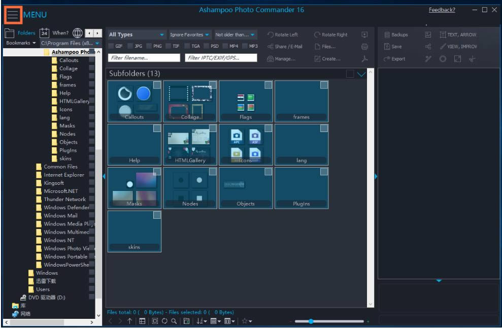This screenshot has width=502, height=328.
Task: Click the brush tool icon next to Export
Action: click(428, 59)
